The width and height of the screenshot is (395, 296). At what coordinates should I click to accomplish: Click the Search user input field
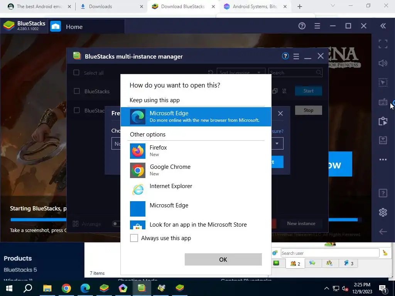[330, 253]
